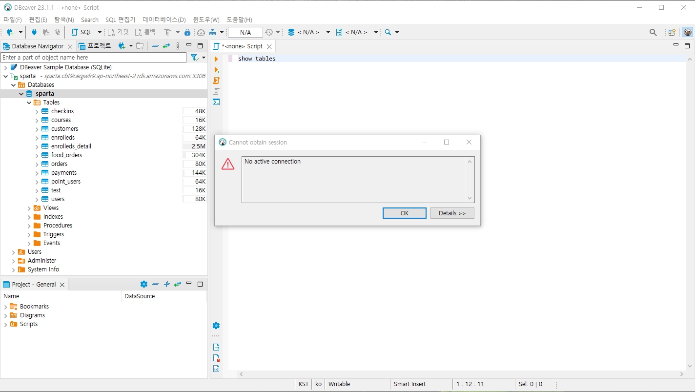Click the explain execution plan icon
Image resolution: width=695 pixels, height=392 pixels.
point(216,91)
